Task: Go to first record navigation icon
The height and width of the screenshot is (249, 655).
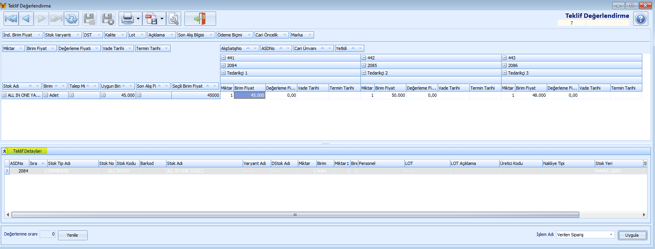Action: (x=11, y=19)
